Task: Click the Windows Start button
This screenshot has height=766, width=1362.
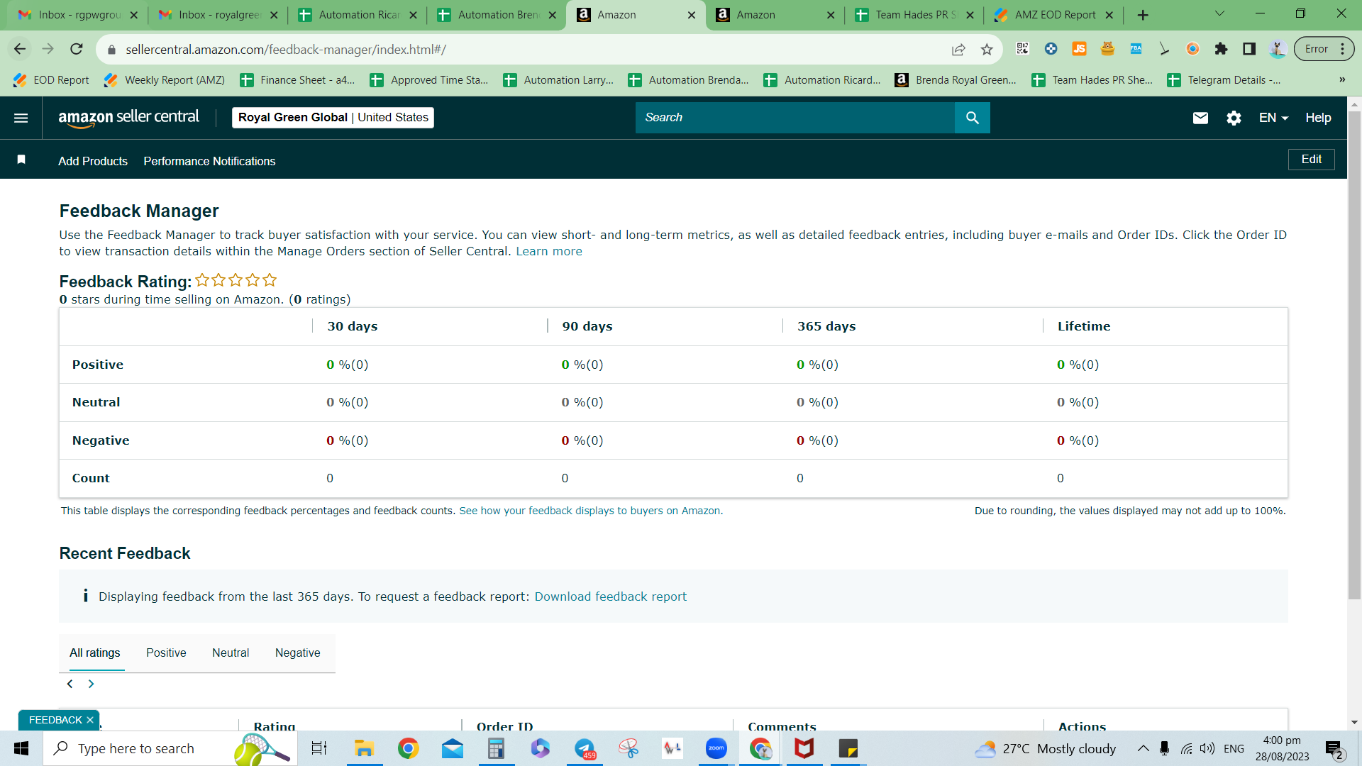Action: click(x=21, y=748)
